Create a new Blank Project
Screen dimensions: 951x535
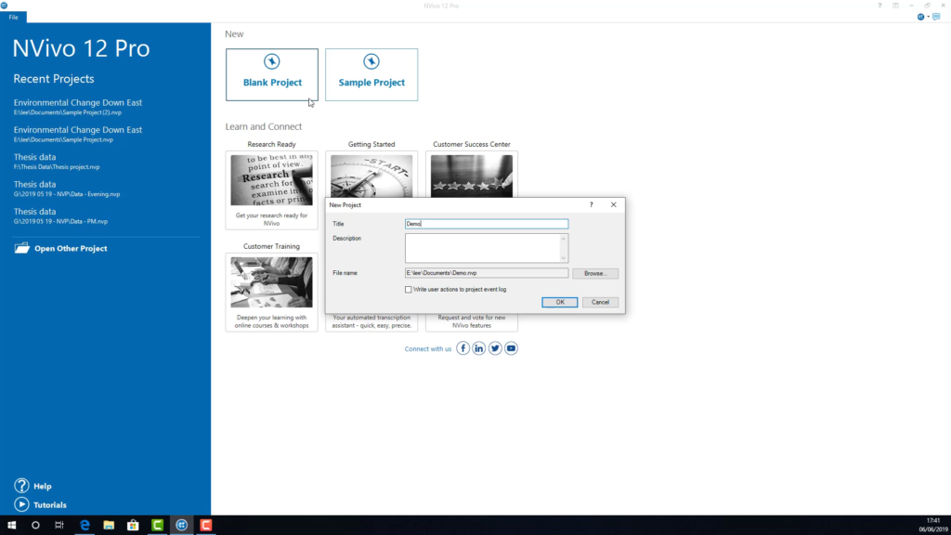tap(272, 74)
